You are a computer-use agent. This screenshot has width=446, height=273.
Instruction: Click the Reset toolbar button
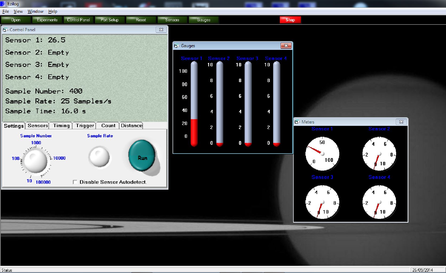141,20
